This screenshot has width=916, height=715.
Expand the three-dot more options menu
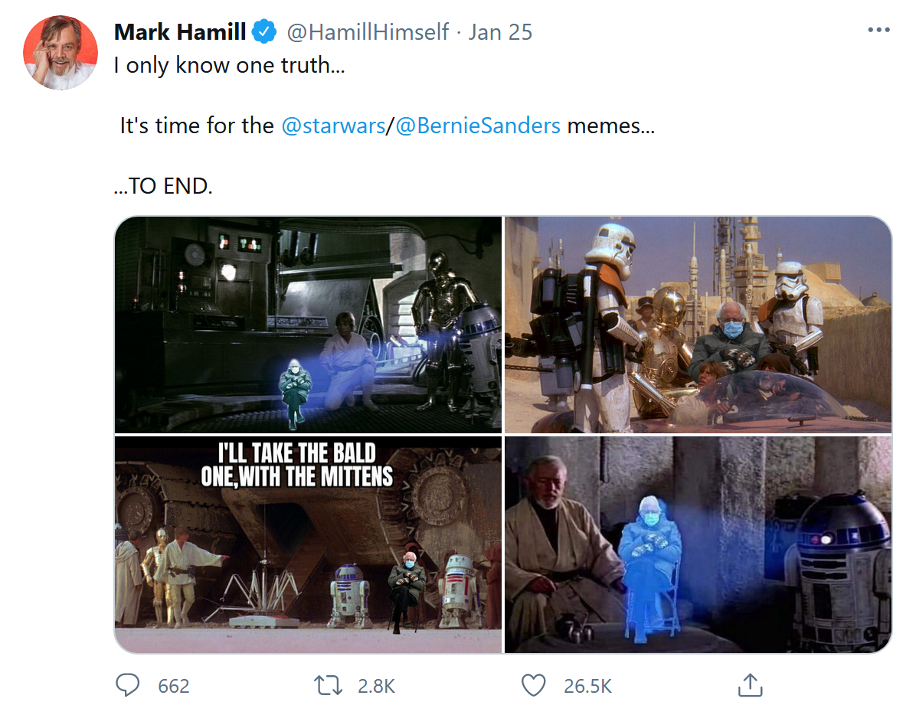click(878, 31)
